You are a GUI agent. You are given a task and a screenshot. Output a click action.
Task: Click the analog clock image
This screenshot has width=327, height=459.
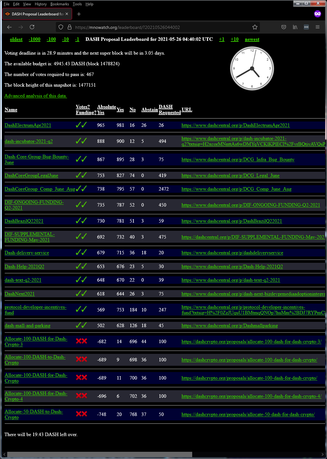tap(252, 69)
